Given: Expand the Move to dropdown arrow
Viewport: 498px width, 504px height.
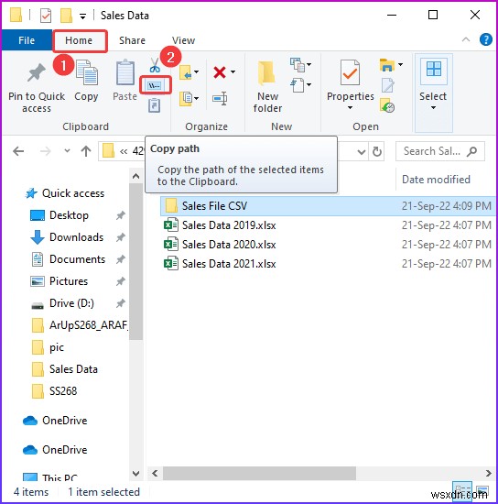Looking at the screenshot, I should 196,72.
